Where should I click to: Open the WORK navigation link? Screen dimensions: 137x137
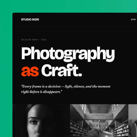(x=133, y=20)
